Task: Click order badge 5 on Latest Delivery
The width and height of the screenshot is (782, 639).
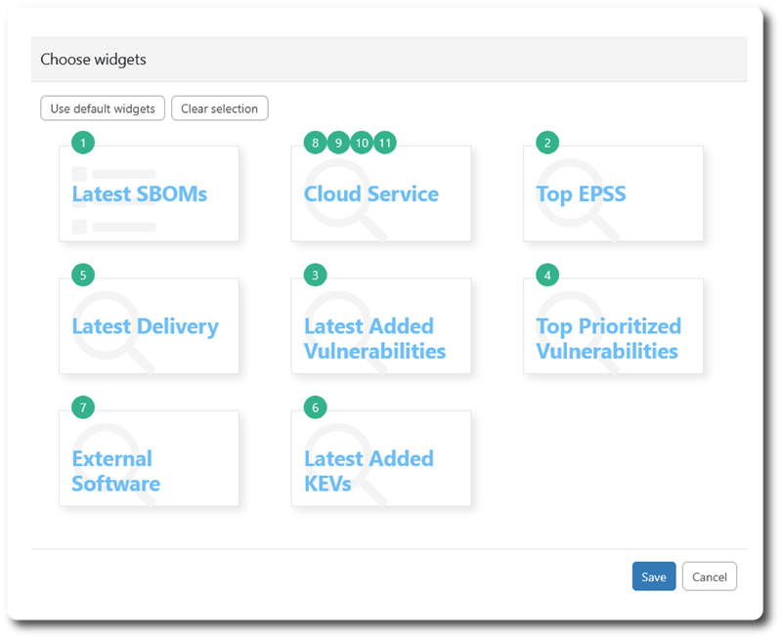Action: tap(83, 276)
